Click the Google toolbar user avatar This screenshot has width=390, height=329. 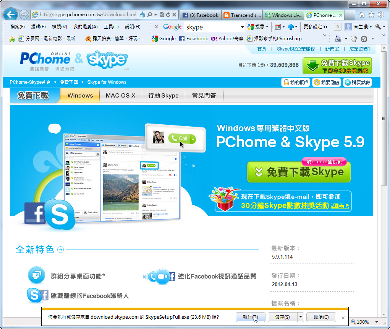pos(348,27)
